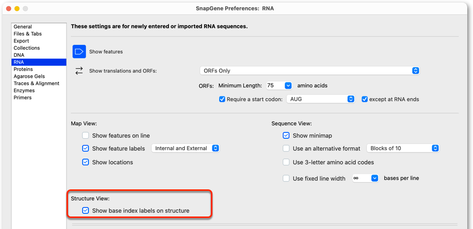Open Agarose Gels preferences

click(39, 77)
